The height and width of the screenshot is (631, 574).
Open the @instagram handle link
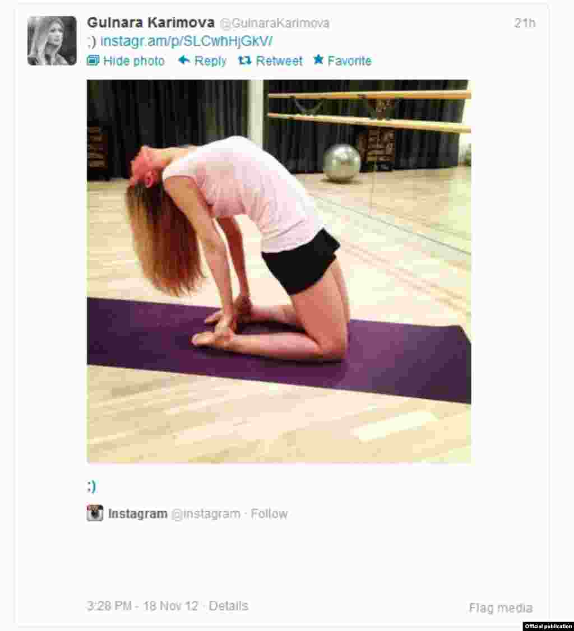pyautogui.click(x=206, y=514)
